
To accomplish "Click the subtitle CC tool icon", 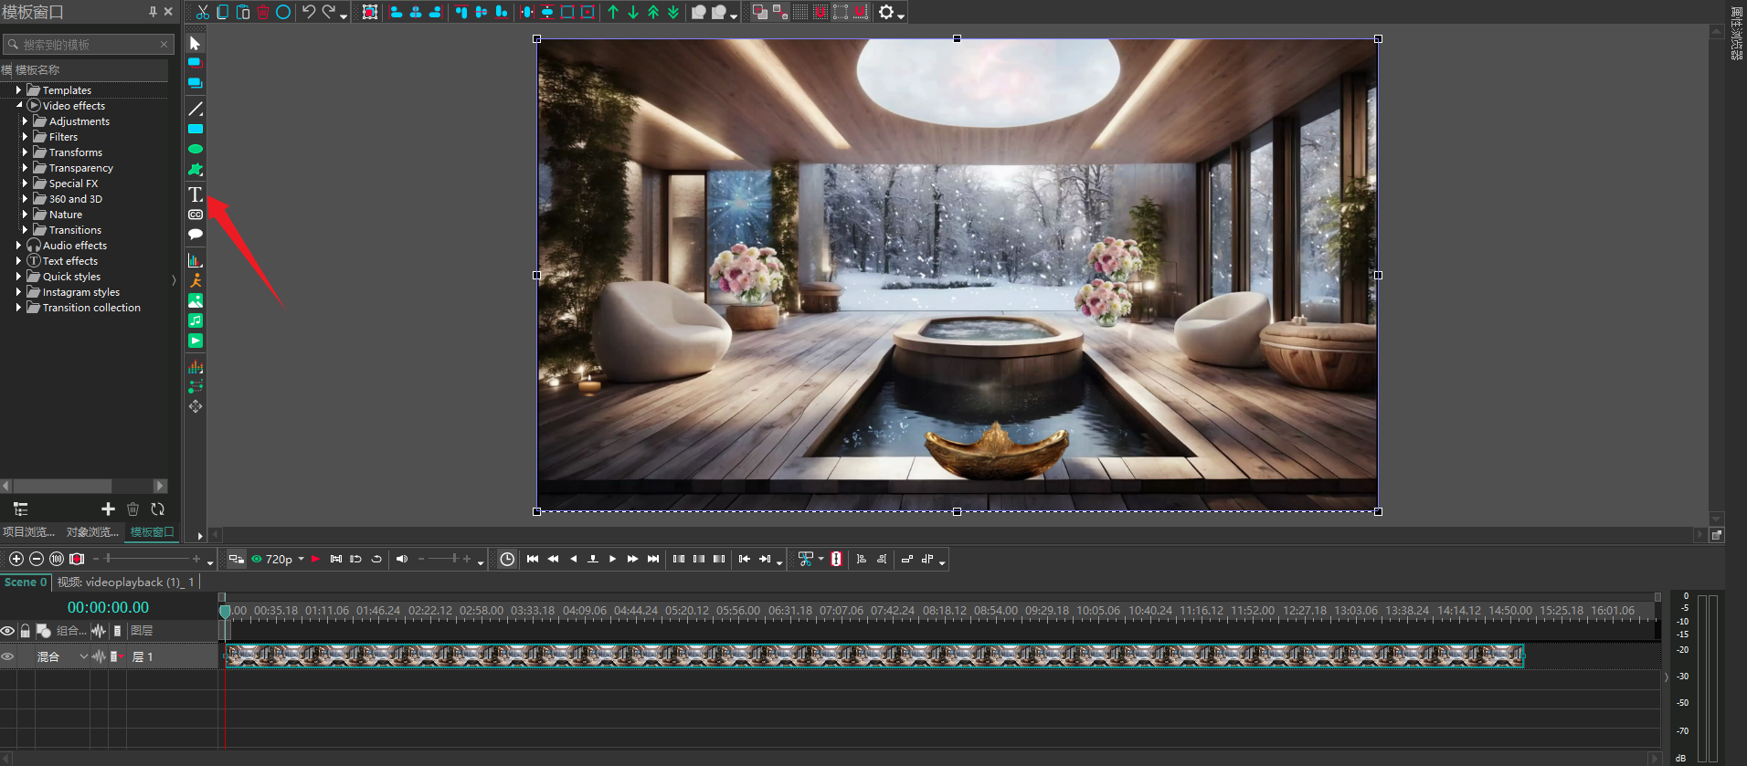I will (196, 215).
